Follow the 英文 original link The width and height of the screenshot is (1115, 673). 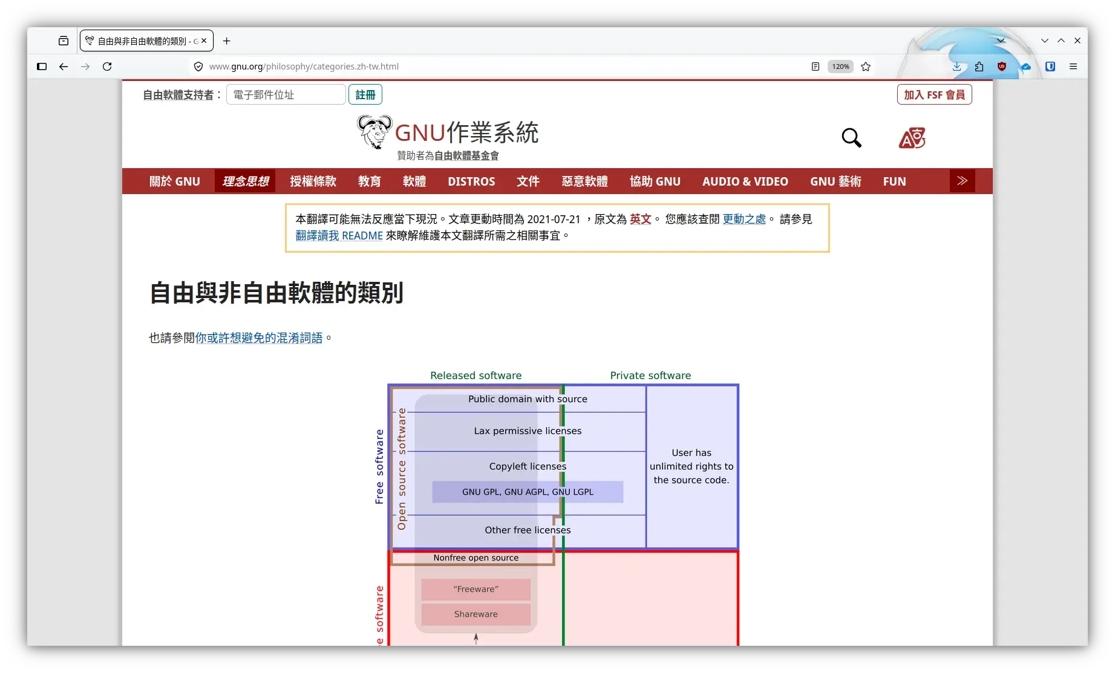coord(640,219)
